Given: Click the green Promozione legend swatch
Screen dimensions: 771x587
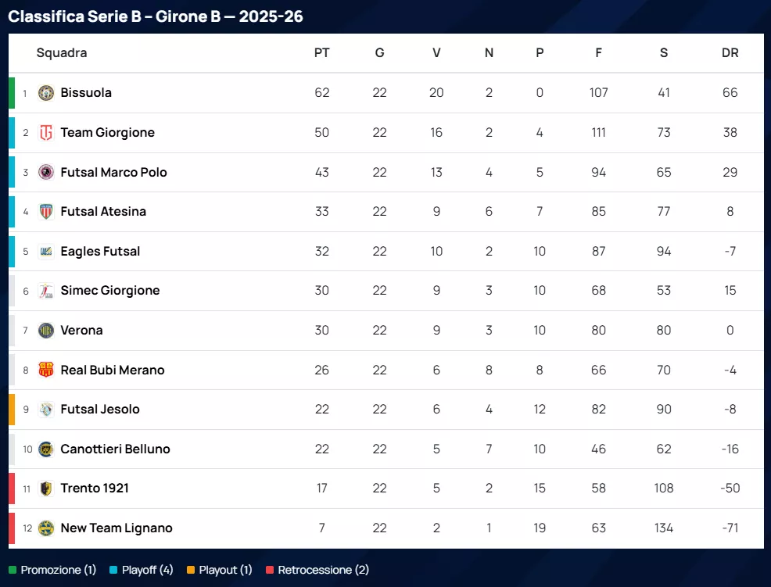Looking at the screenshot, I should point(13,571).
